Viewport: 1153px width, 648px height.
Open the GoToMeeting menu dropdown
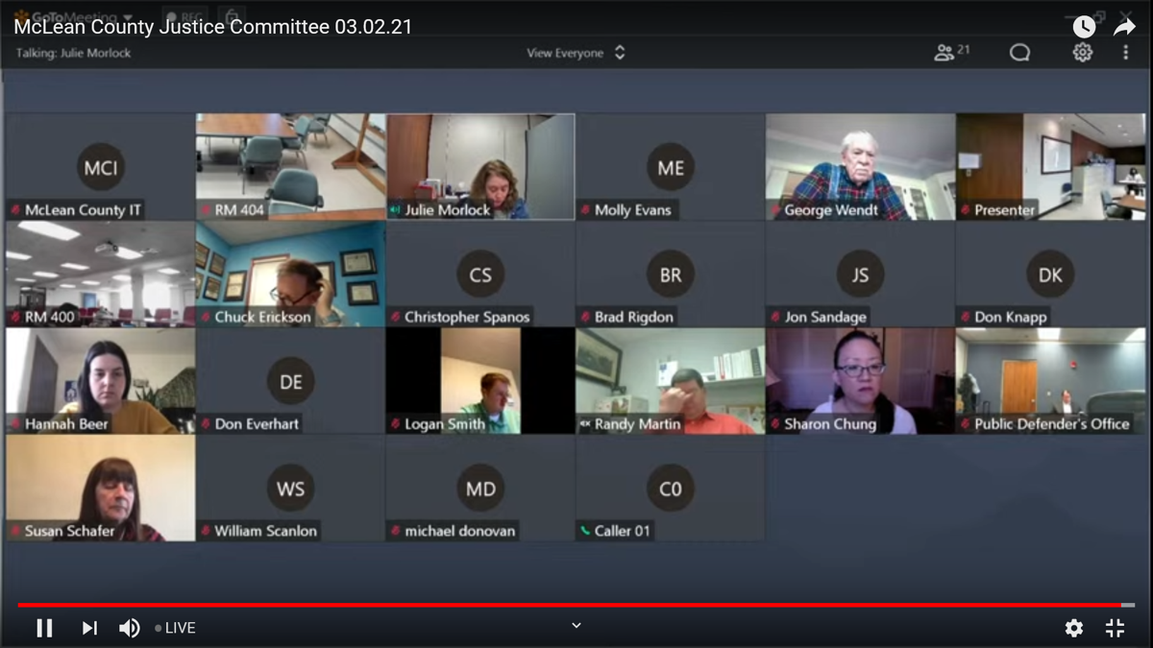(x=72, y=16)
